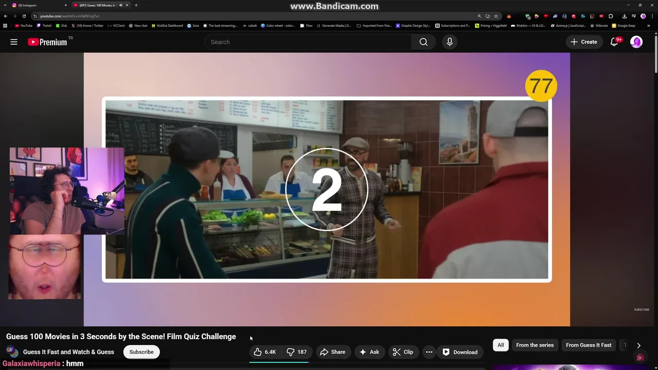Open the Home / Twitter bookmark
The image size is (658, 370).
pos(87,26)
